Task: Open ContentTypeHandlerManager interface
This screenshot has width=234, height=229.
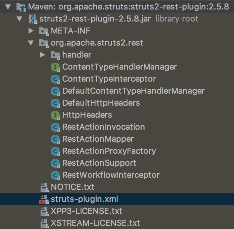Action: pos(120,67)
